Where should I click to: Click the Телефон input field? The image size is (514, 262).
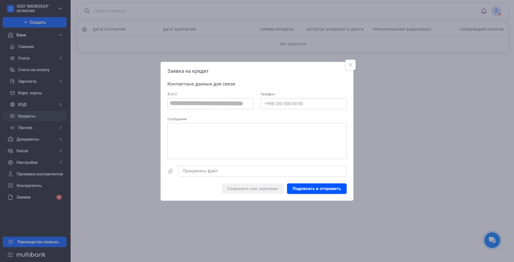(x=303, y=104)
